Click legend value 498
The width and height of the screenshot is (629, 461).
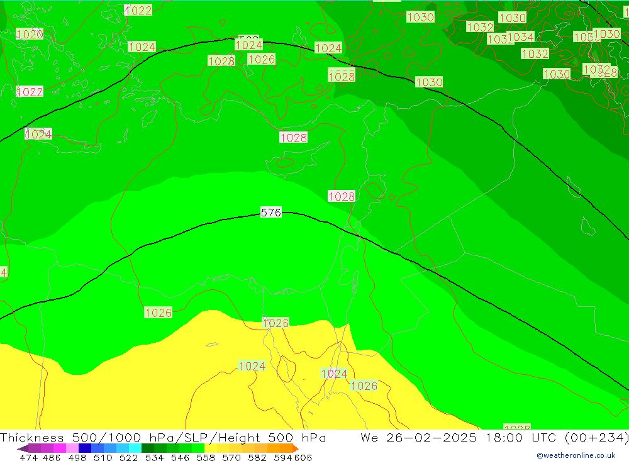(77, 457)
